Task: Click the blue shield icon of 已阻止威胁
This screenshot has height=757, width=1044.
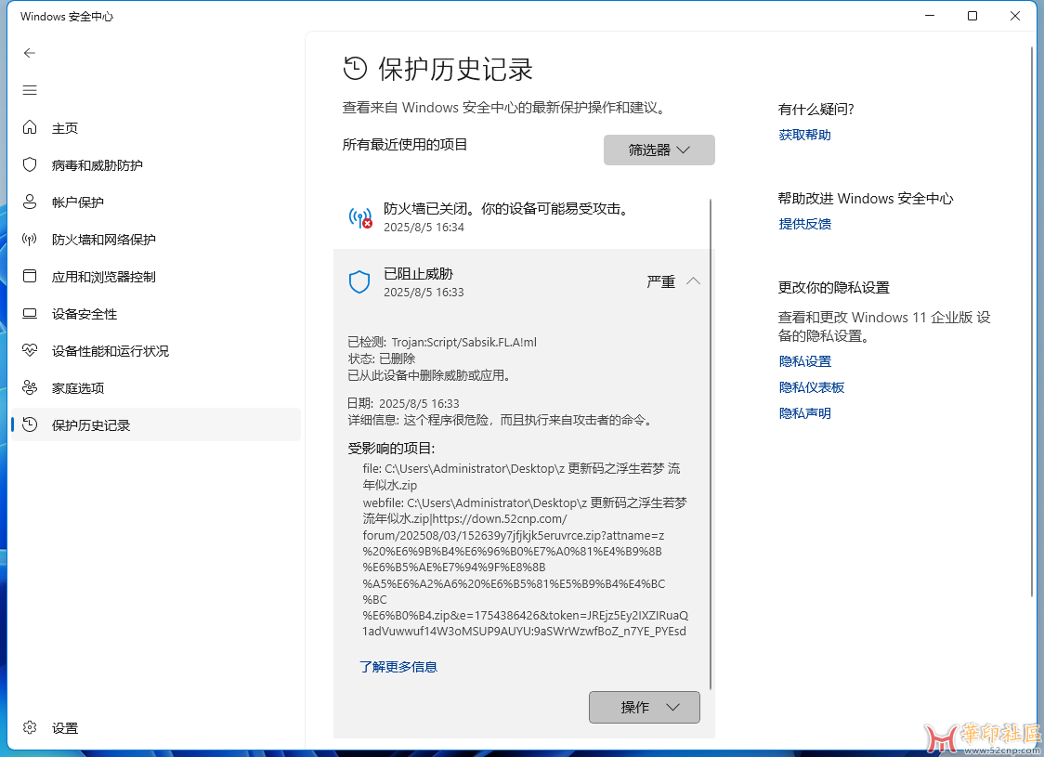Action: point(359,282)
